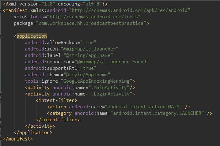Click the closing "</activity>" tag
Viewport: 220px width, 146px height.
click(40, 126)
